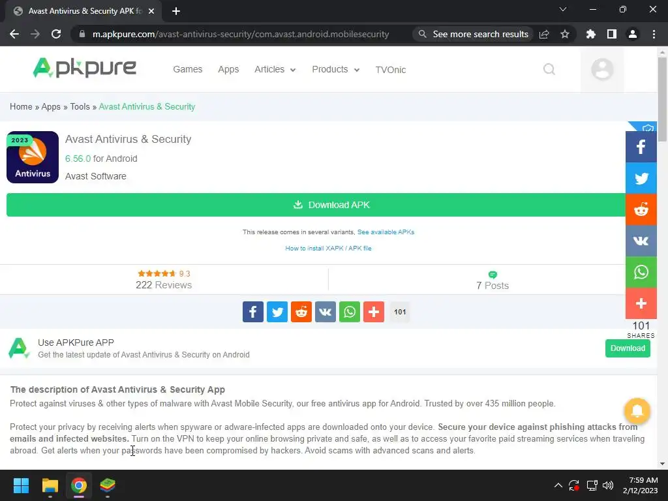Click the APKPure logo
The height and width of the screenshot is (501, 668).
coord(84,68)
